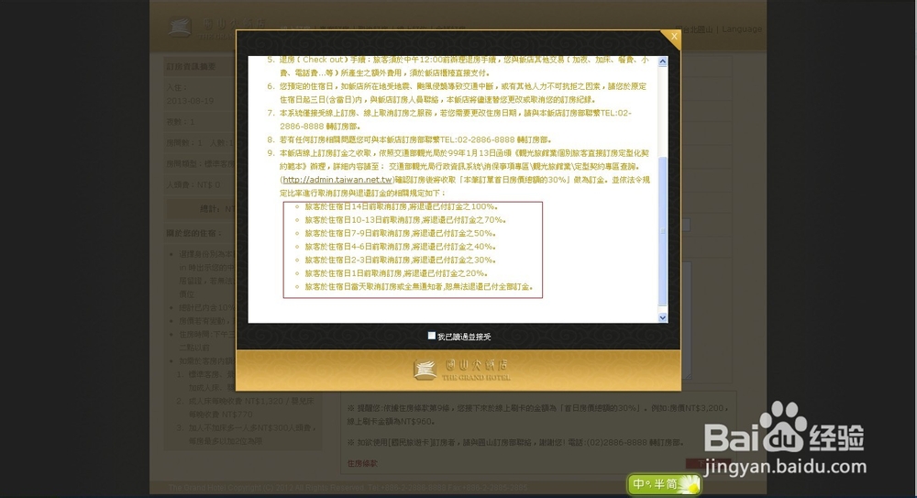Screen dimensions: 917x498
Task: Toggle the 半 half-width IME indicator
Action: [658, 484]
